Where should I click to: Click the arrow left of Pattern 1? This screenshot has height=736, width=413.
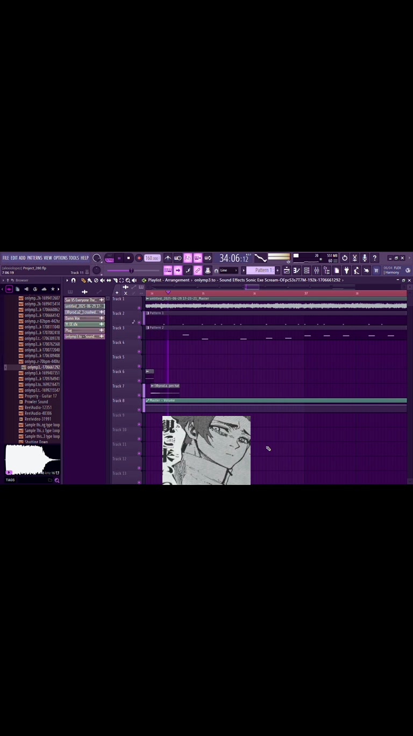tap(243, 270)
